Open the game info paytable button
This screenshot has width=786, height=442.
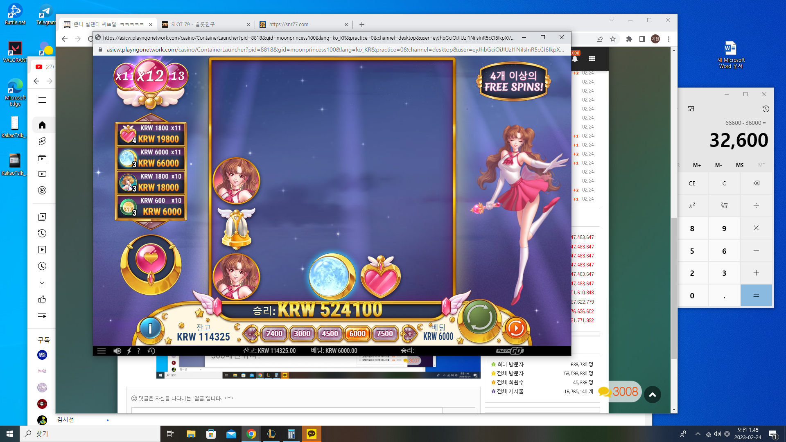(150, 328)
